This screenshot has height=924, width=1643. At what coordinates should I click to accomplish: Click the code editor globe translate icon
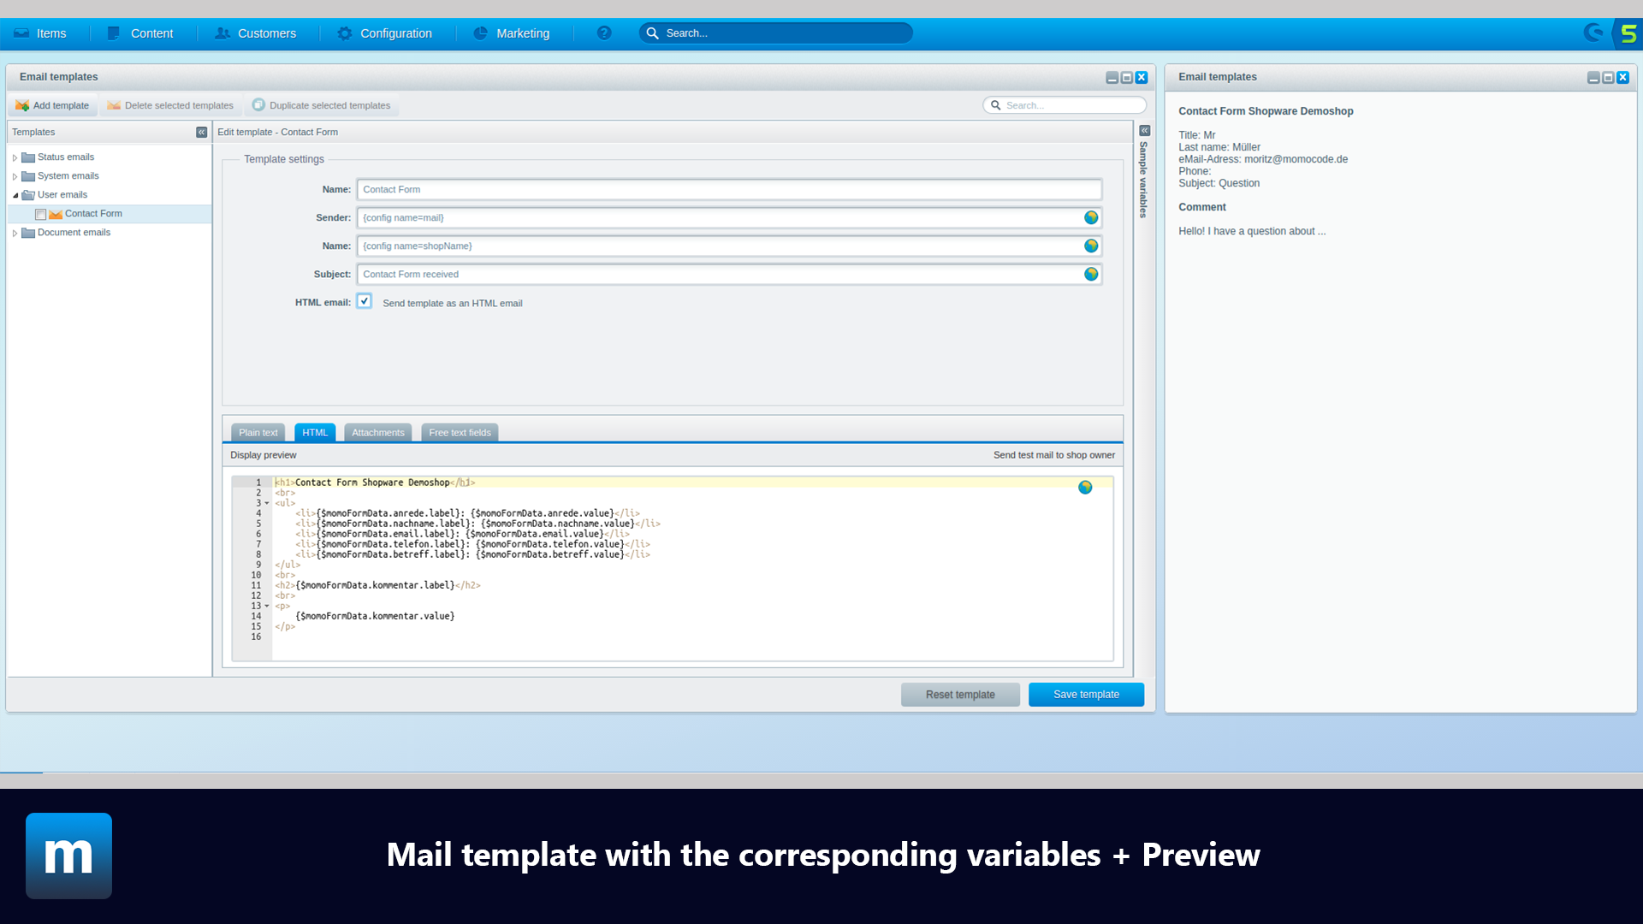tap(1085, 488)
